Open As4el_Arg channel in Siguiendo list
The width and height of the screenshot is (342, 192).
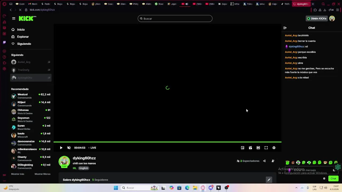click(x=31, y=62)
